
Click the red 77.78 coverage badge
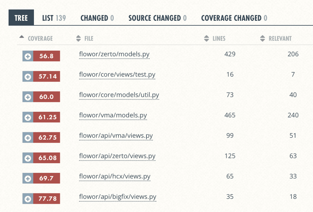tap(46, 199)
